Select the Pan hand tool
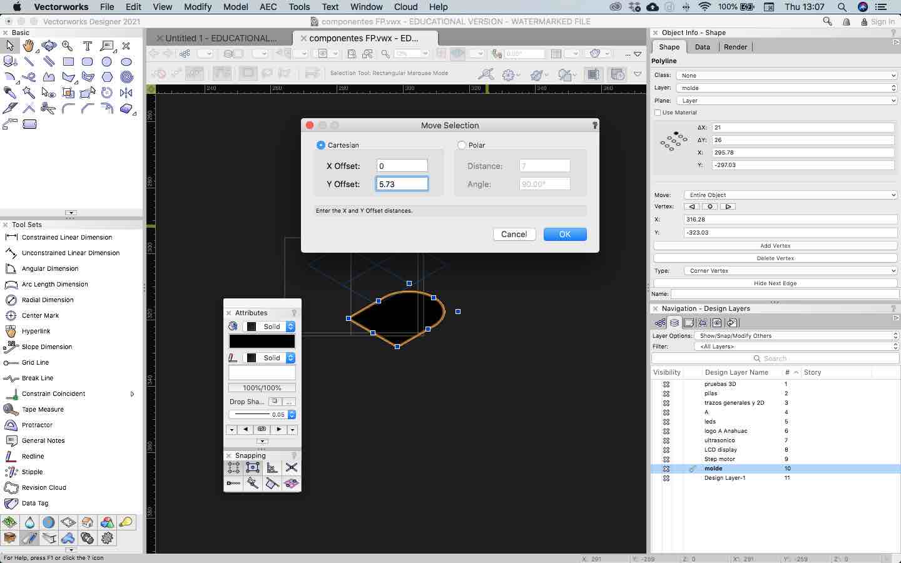This screenshot has width=901, height=563. pos(29,46)
